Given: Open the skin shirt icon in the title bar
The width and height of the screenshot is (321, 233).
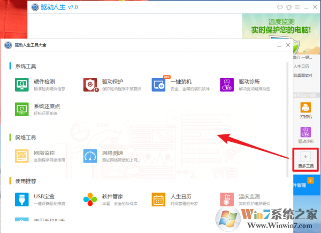Looking at the screenshot, I should (x=289, y=7).
